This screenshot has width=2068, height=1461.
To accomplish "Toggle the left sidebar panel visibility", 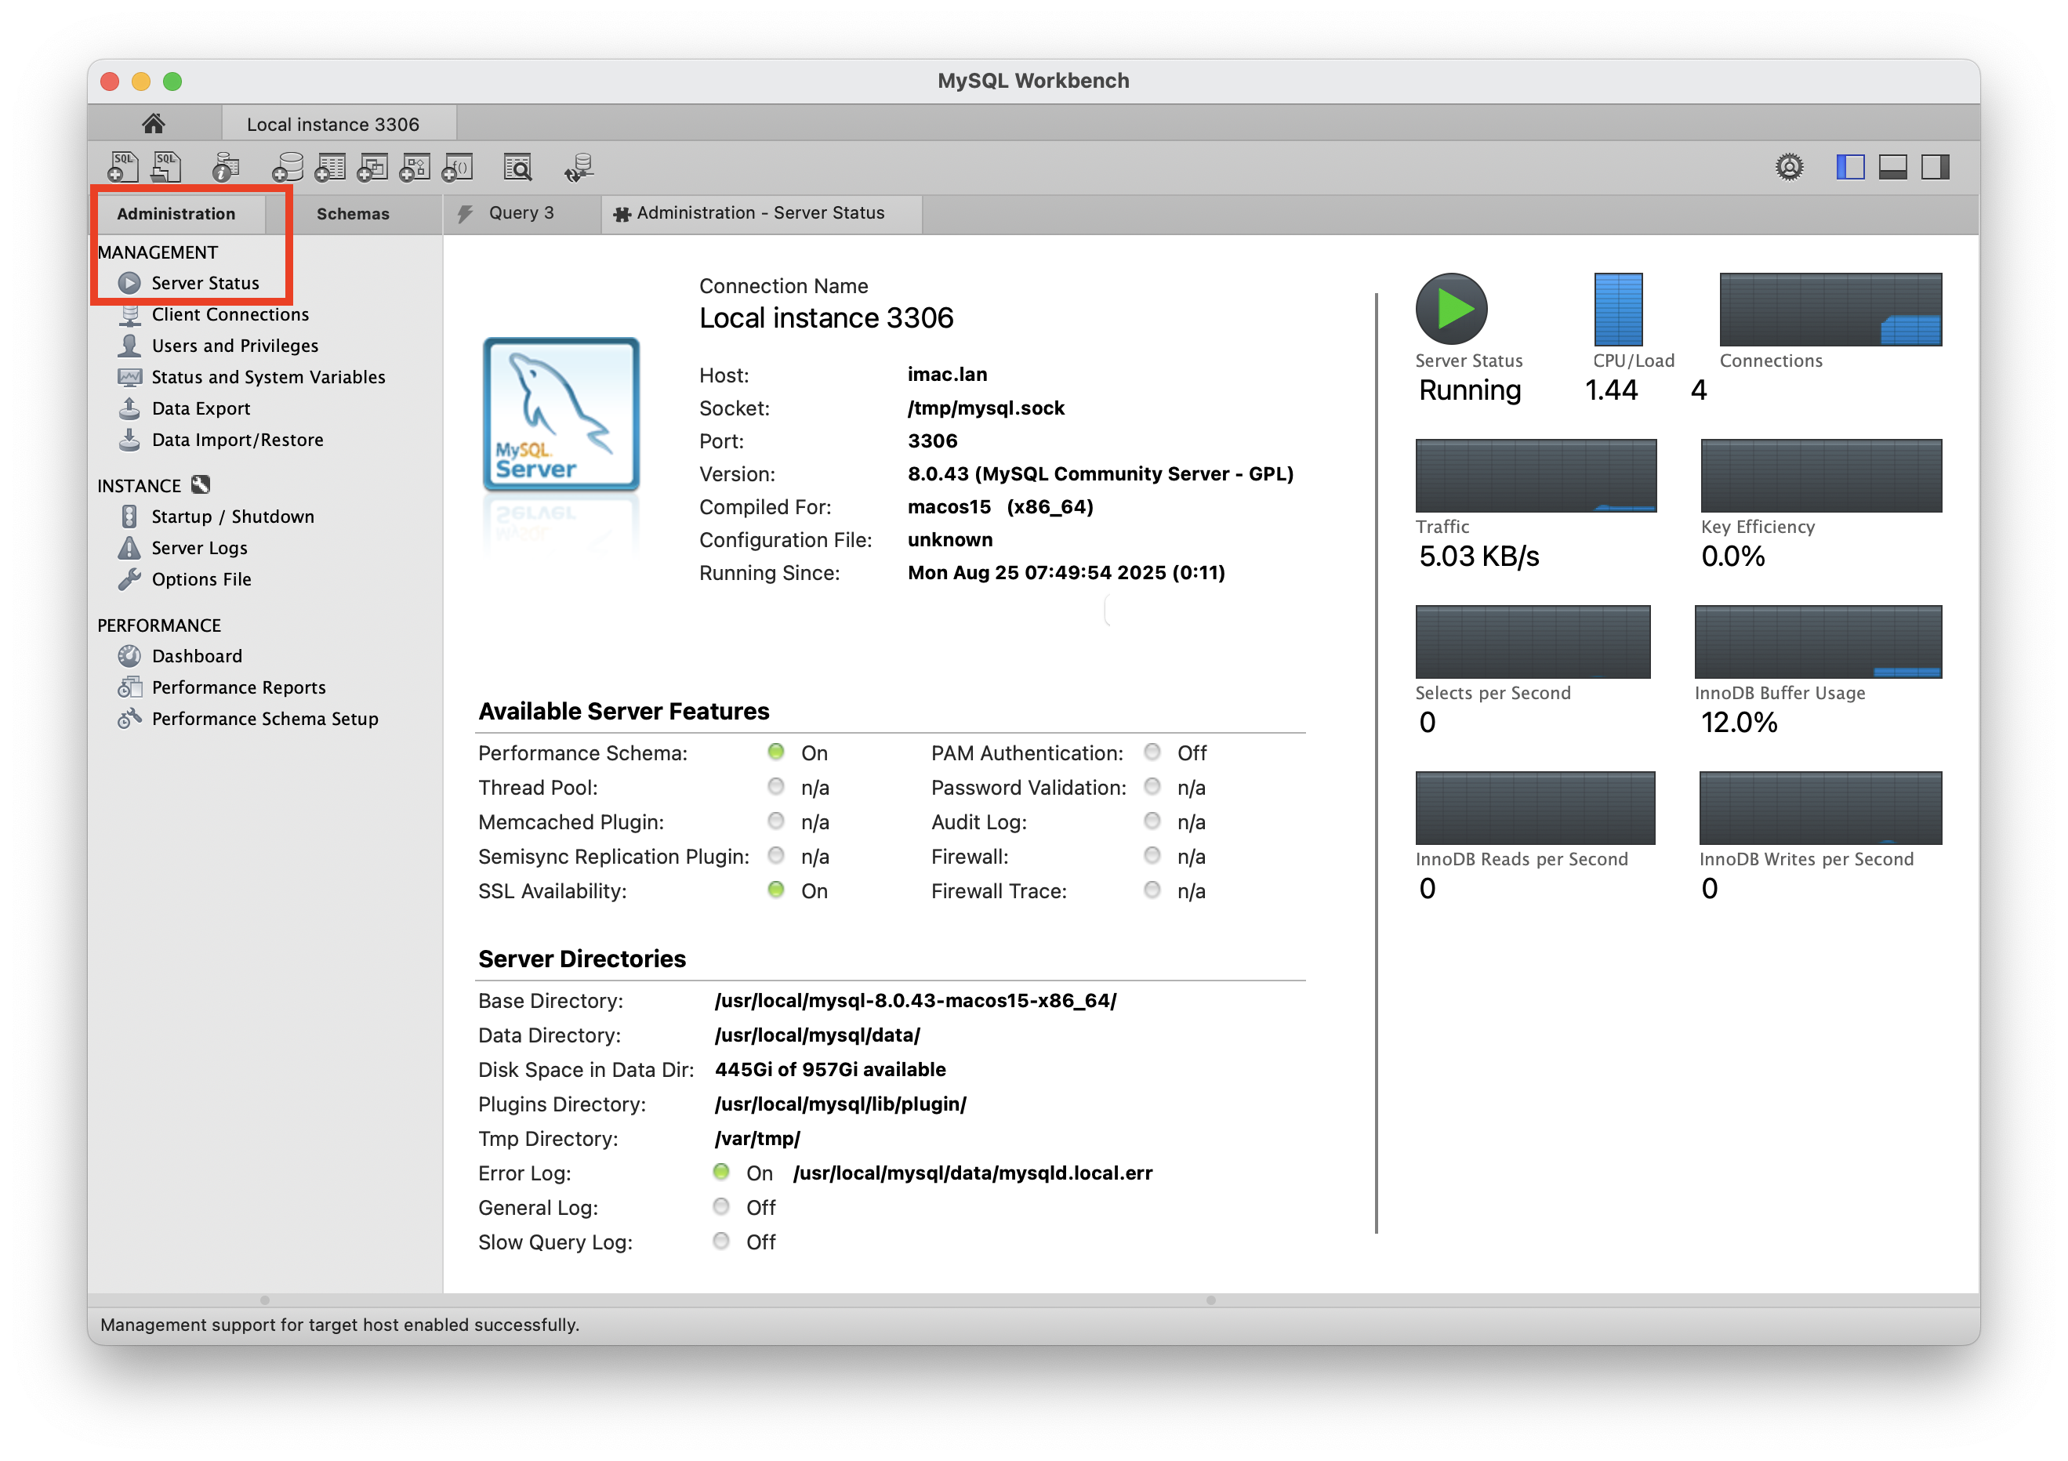I will click(x=1850, y=167).
